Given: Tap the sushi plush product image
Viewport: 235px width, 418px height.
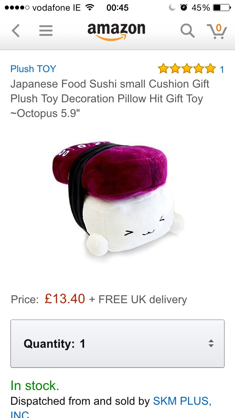Looking at the screenshot, I should tap(117, 199).
